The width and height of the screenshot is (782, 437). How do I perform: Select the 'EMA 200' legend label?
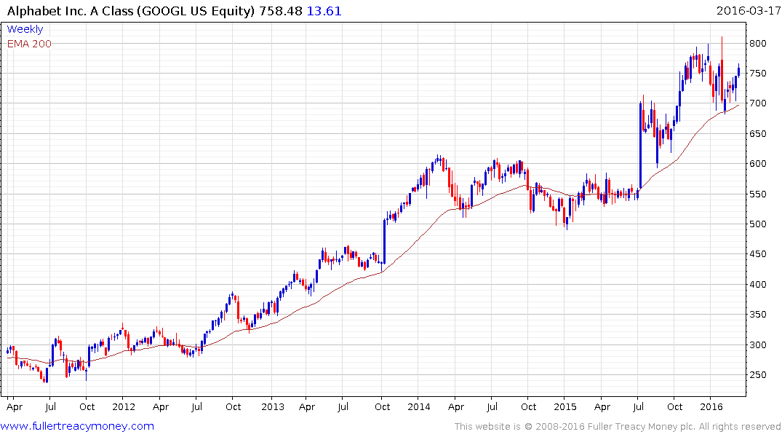coord(29,44)
